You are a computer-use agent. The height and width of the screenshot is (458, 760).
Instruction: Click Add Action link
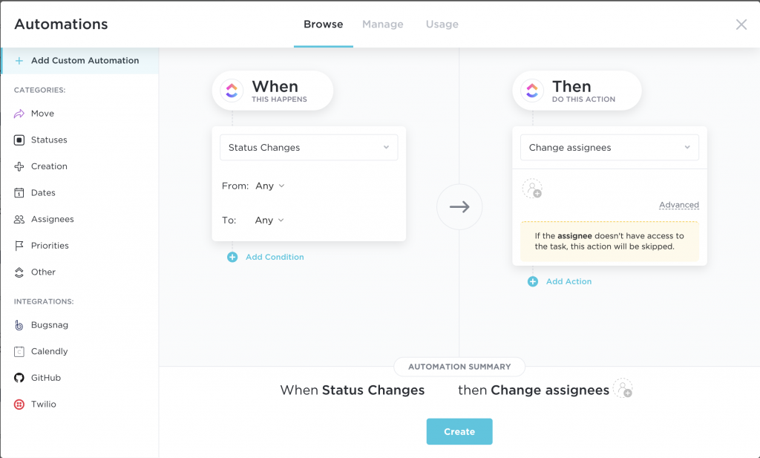(569, 281)
